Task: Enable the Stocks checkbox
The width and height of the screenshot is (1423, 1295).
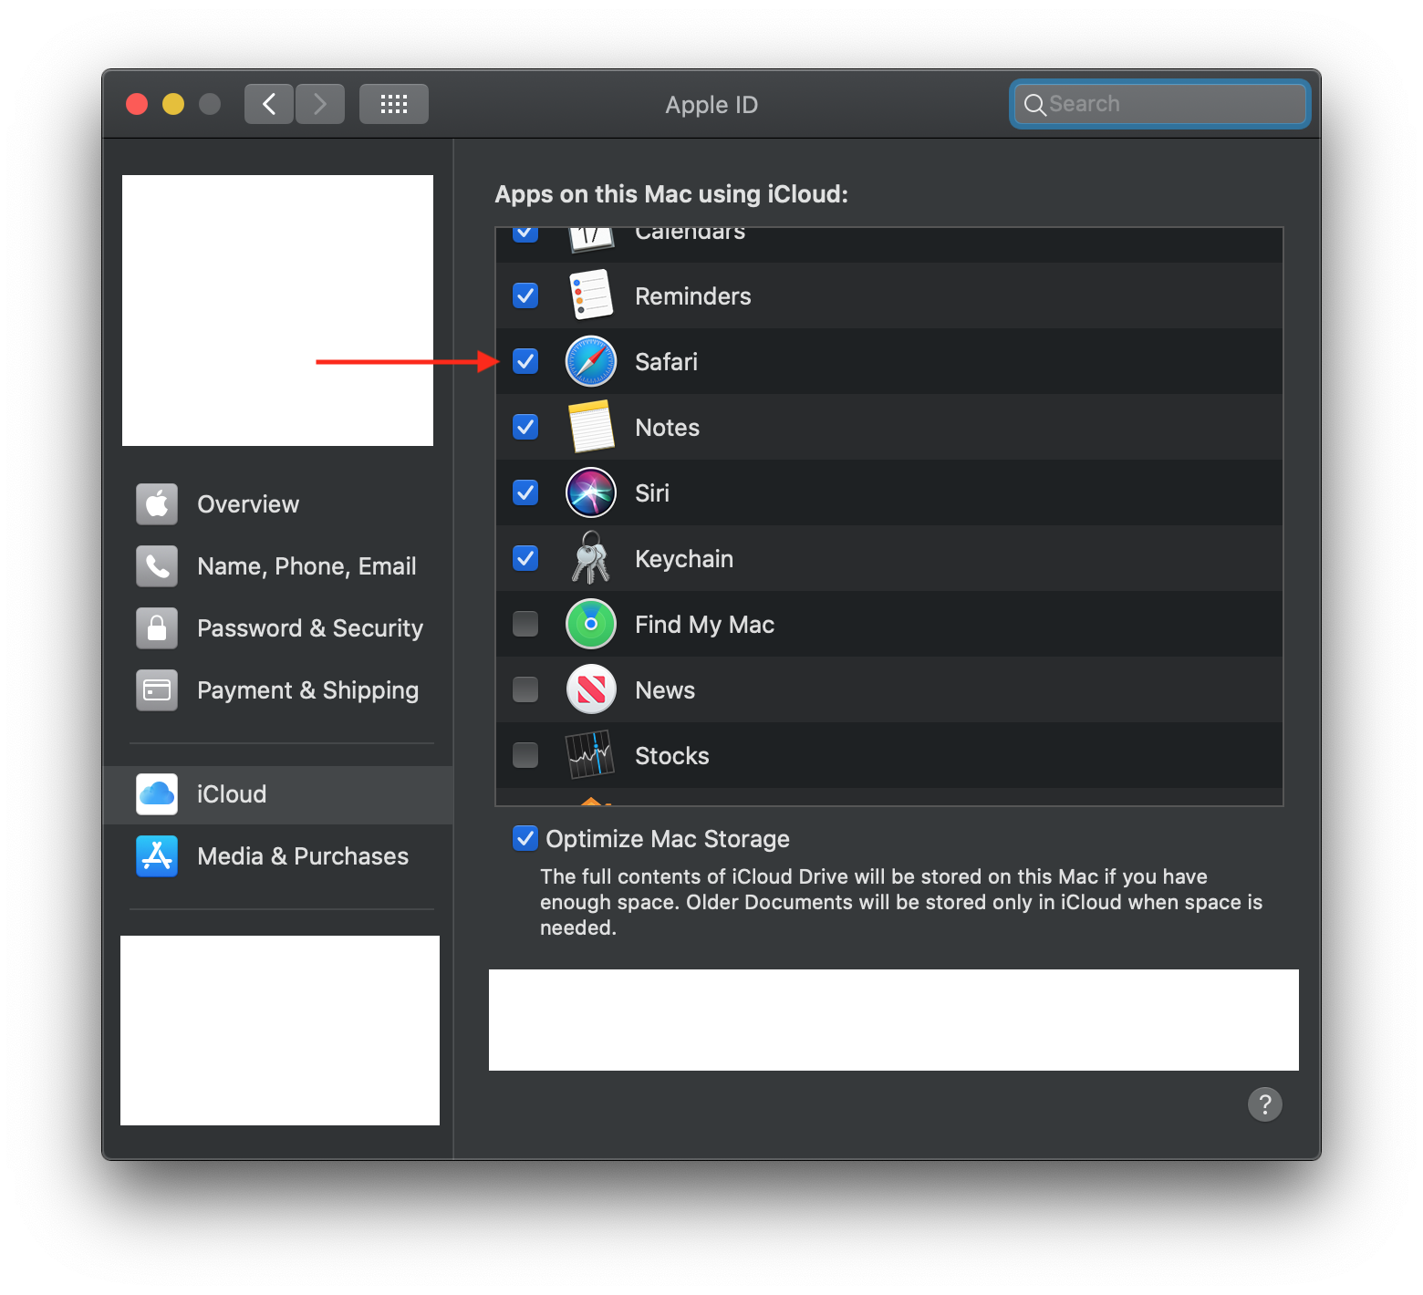Action: 525,755
